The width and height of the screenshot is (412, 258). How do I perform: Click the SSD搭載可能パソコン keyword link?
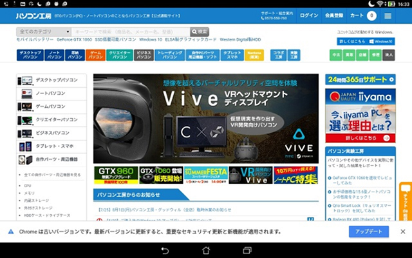115,40
